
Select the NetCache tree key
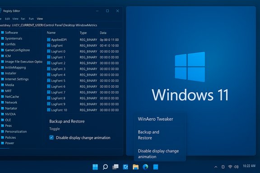tap(12, 96)
